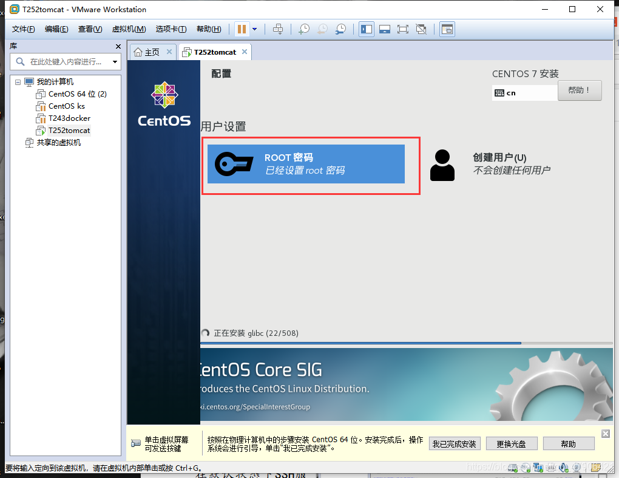Click the CD/DVD status bar icon
Viewport: 619px width, 478px height.
pyautogui.click(x=526, y=468)
